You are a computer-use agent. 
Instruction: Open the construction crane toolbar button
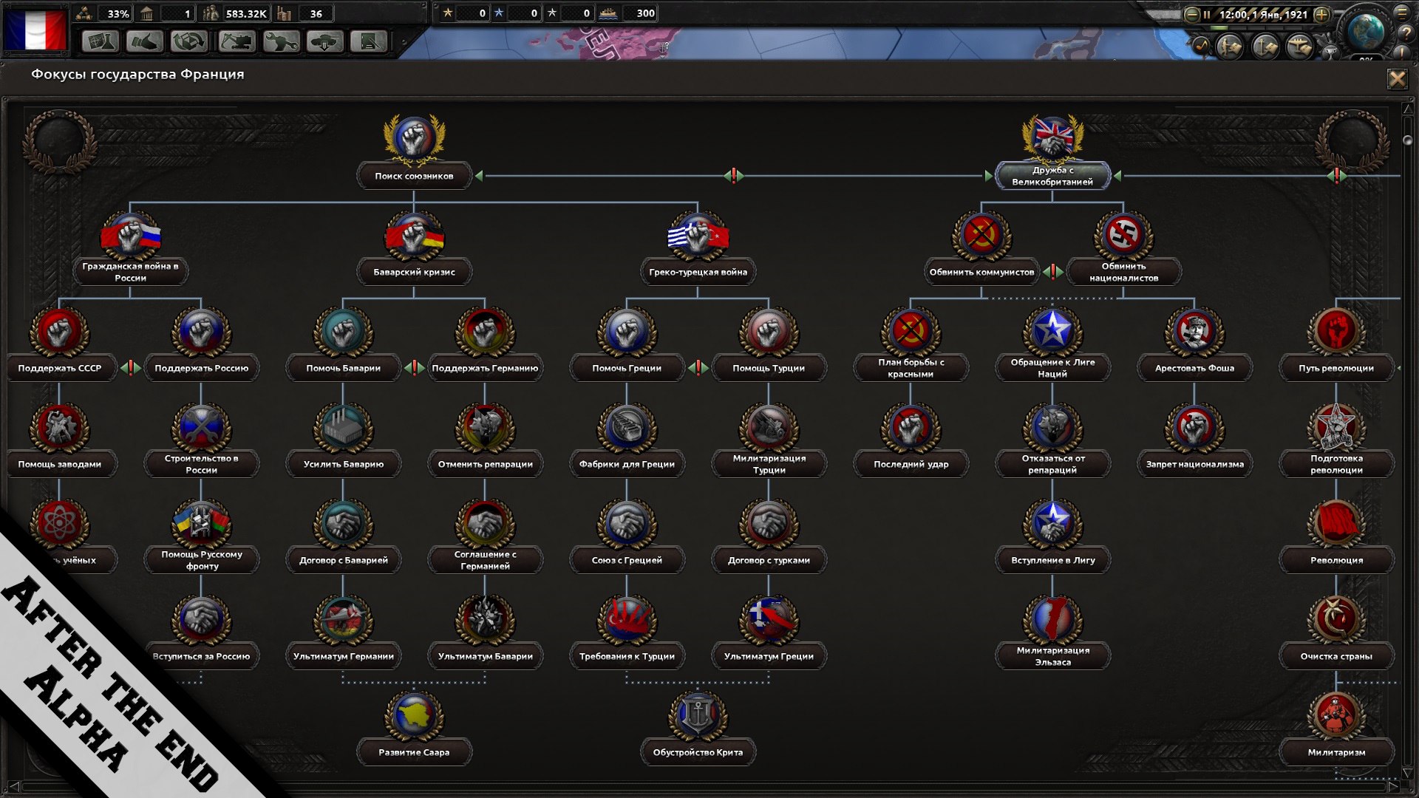(236, 41)
